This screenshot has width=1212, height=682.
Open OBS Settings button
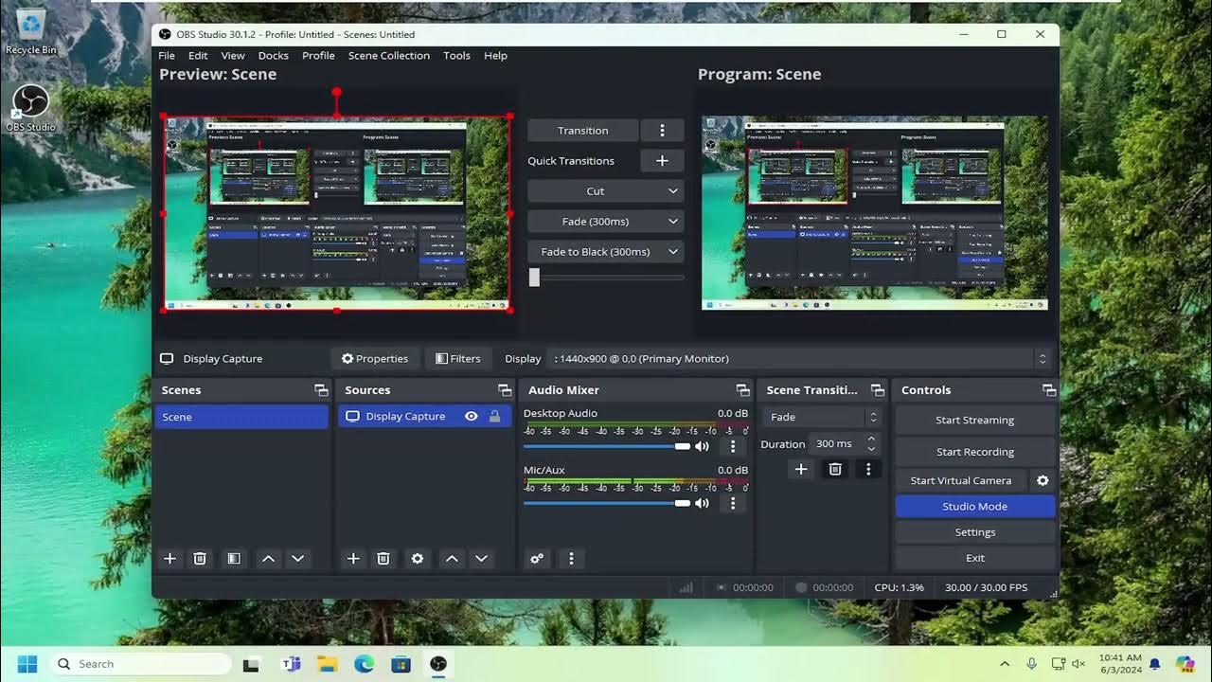(x=975, y=532)
